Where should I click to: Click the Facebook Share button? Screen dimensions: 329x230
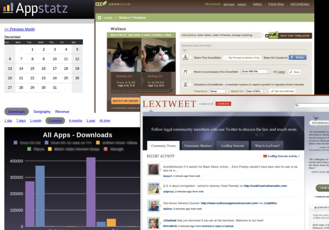(297, 57)
